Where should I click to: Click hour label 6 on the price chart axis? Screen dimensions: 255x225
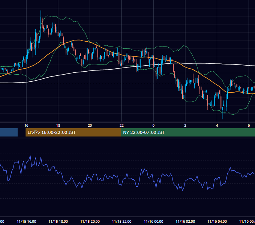249,126
